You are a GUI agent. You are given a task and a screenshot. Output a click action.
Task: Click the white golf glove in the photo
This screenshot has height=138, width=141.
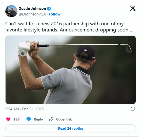point(24,49)
